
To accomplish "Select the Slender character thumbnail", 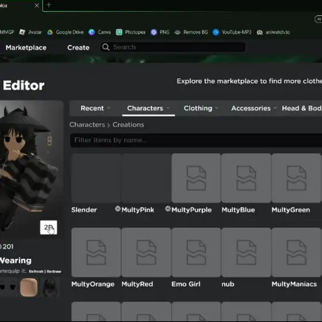I will tap(96, 178).
